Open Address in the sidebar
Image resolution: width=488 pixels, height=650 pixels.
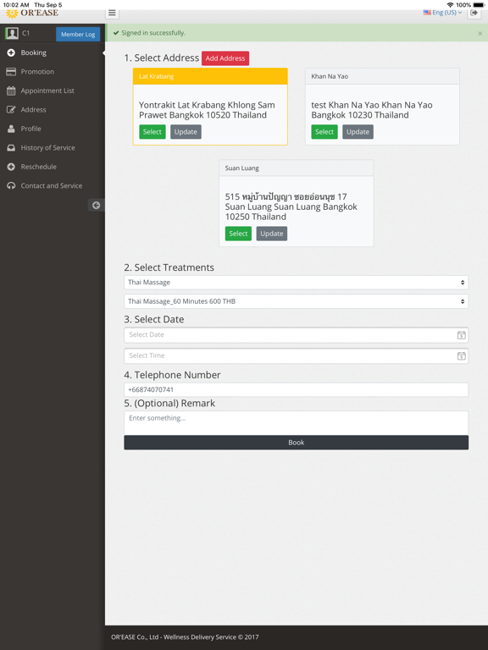tap(53, 110)
